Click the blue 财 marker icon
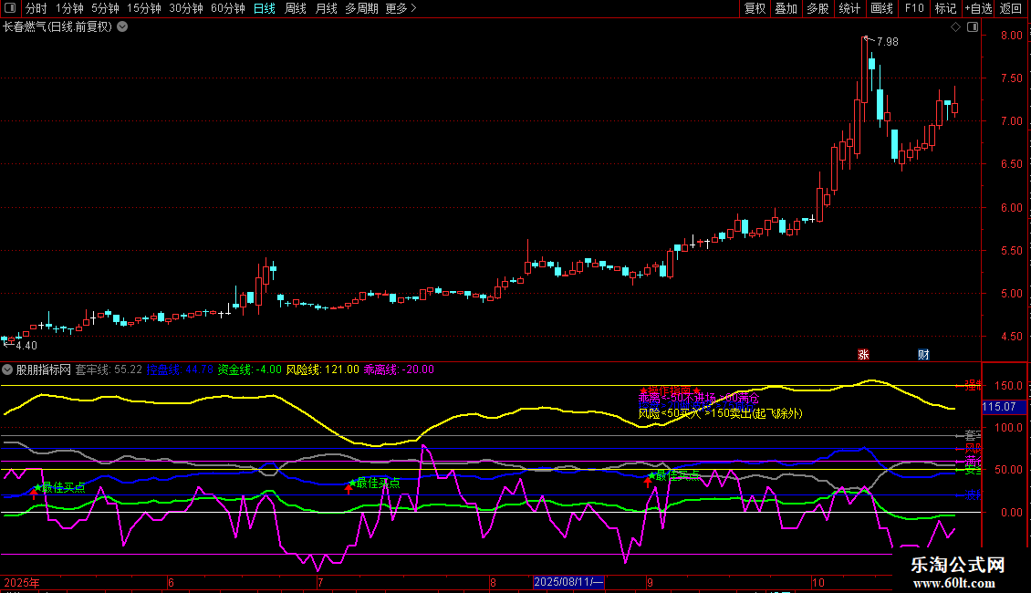 [x=923, y=354]
